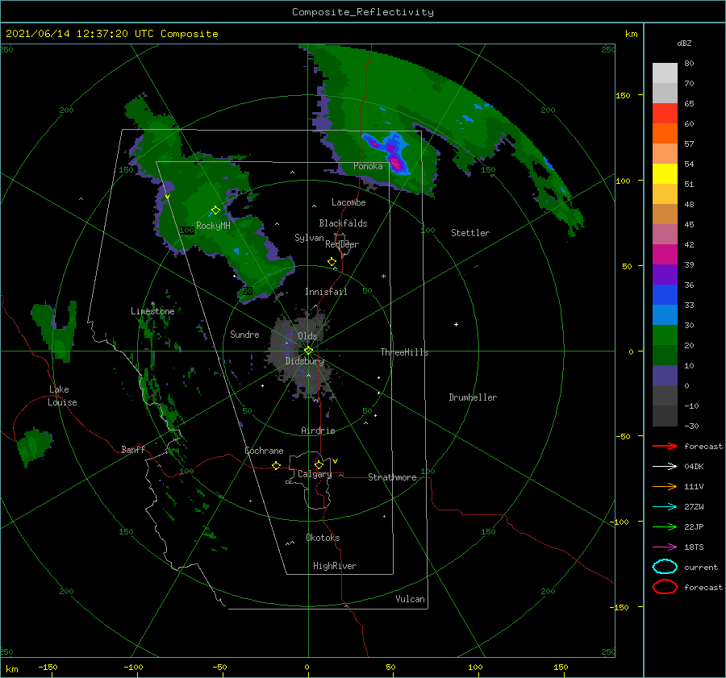Select the purple 36-39 dBZ swatch
The width and height of the screenshot is (726, 678).
pos(665,275)
